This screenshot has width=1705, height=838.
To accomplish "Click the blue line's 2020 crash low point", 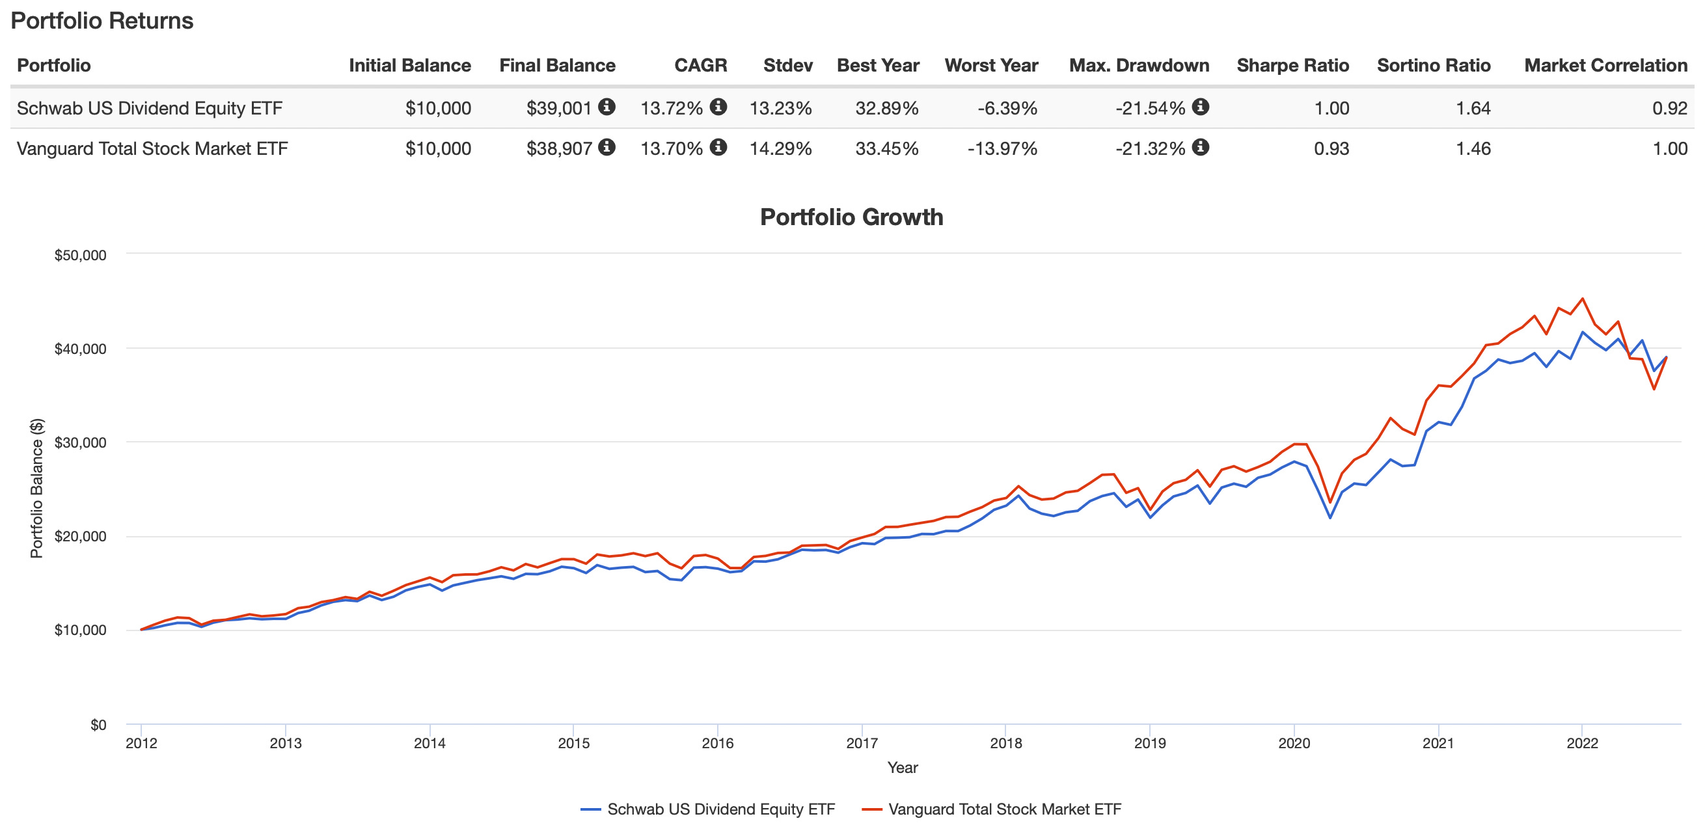I will click(x=1330, y=518).
